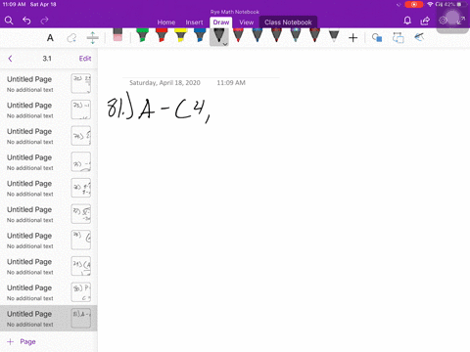Tap the Rye Math Notebook title

point(235,12)
